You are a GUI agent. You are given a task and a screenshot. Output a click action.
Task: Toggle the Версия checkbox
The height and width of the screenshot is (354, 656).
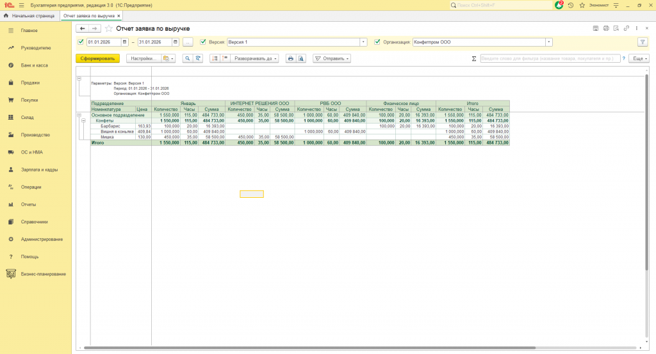[203, 42]
